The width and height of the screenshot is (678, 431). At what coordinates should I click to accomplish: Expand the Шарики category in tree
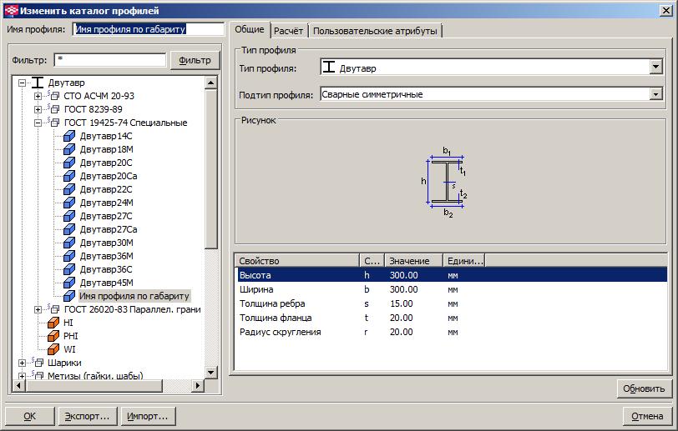tap(22, 363)
